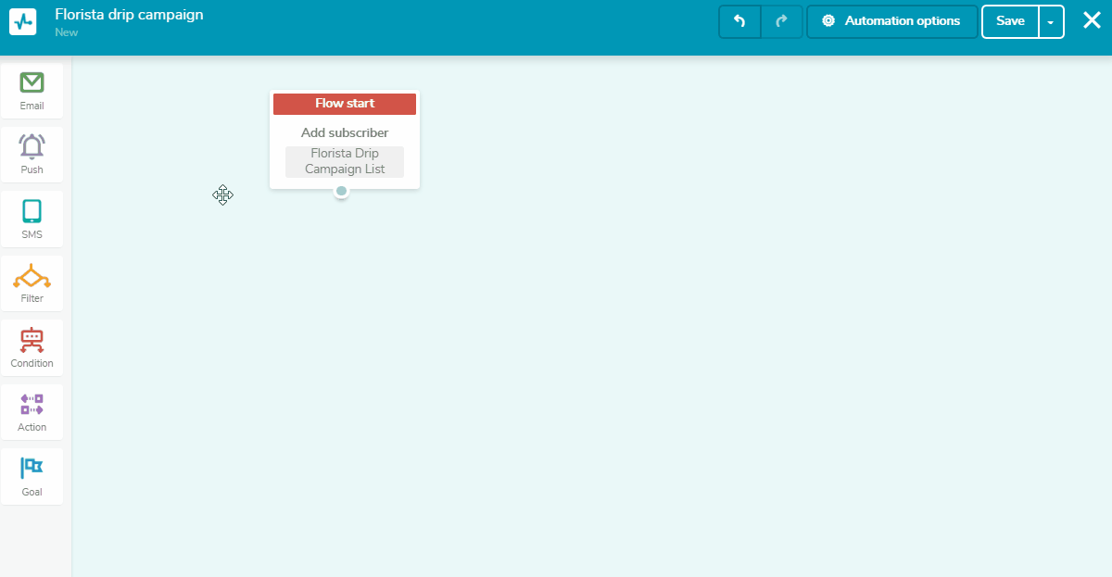Select the Email element in sidebar
The height and width of the screenshot is (577, 1112).
tap(32, 91)
